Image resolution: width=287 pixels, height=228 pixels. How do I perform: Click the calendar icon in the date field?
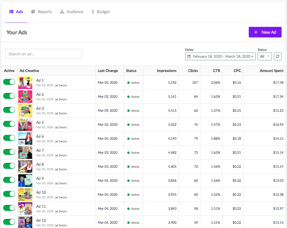(189, 57)
